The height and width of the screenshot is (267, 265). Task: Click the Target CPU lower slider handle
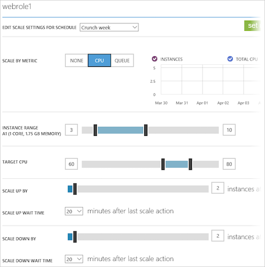[x=163, y=164]
